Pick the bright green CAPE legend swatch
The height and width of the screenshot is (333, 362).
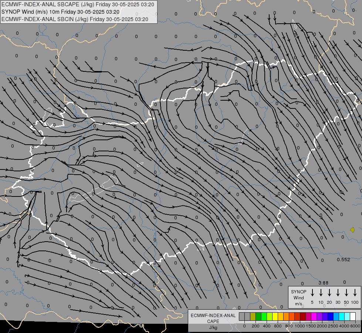coord(264,316)
